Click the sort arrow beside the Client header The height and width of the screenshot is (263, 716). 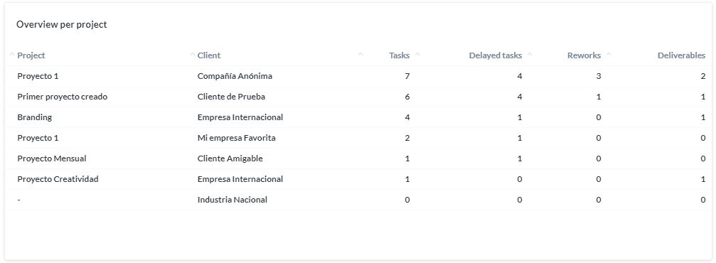click(x=192, y=55)
